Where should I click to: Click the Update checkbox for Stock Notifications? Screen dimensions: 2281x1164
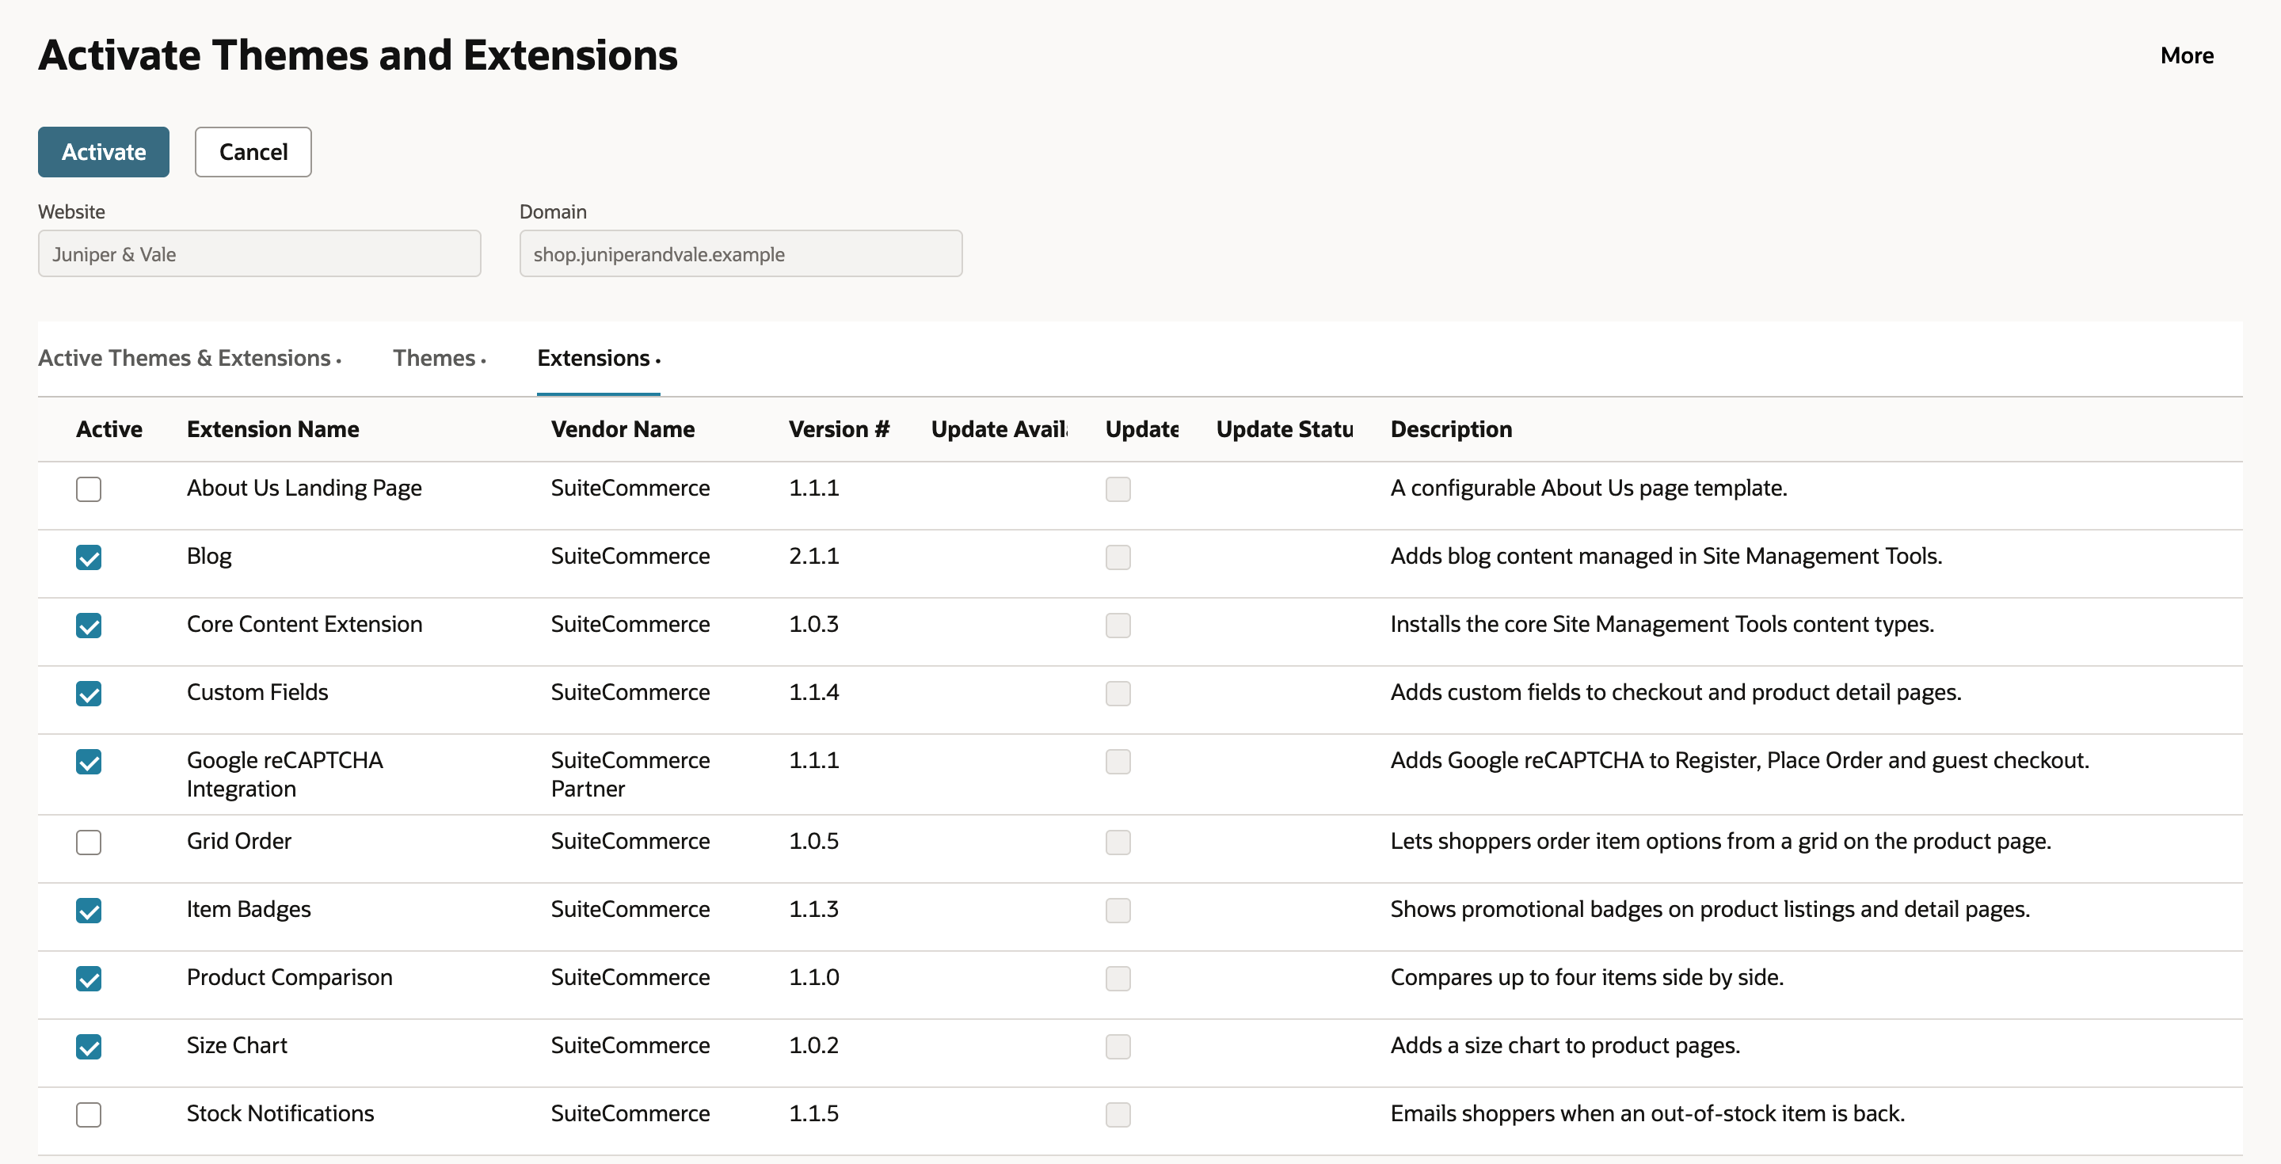pos(1118,1114)
